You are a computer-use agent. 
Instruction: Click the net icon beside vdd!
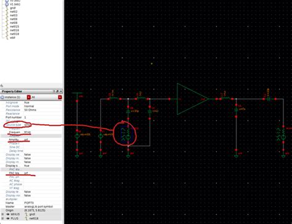pos(7,38)
